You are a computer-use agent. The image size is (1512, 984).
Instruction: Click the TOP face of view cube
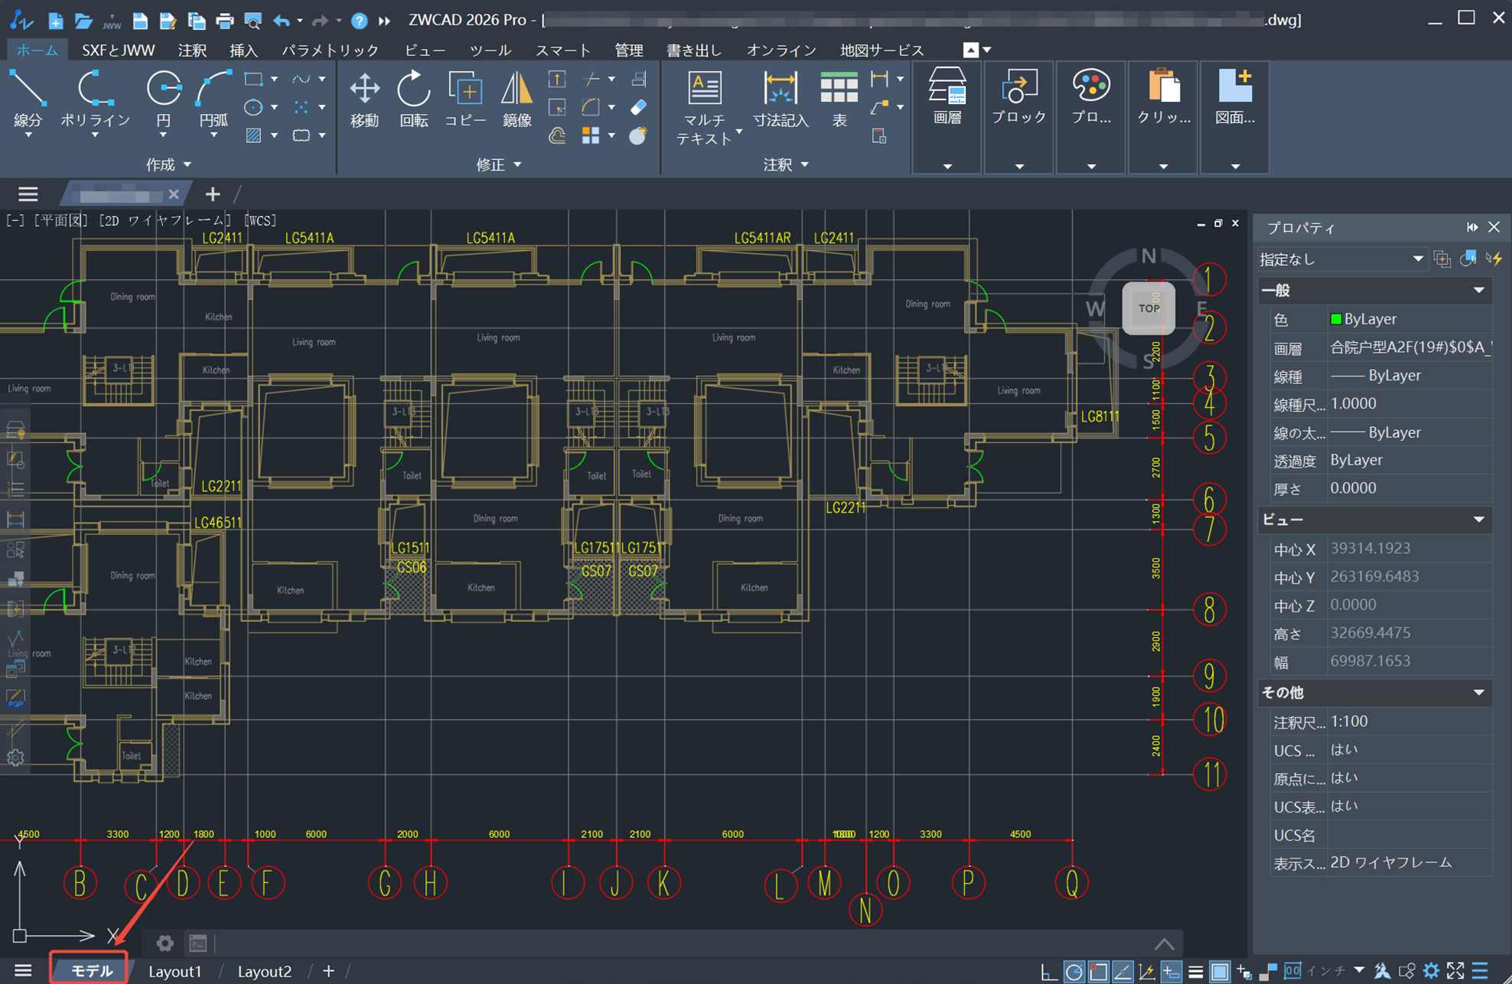pos(1148,308)
